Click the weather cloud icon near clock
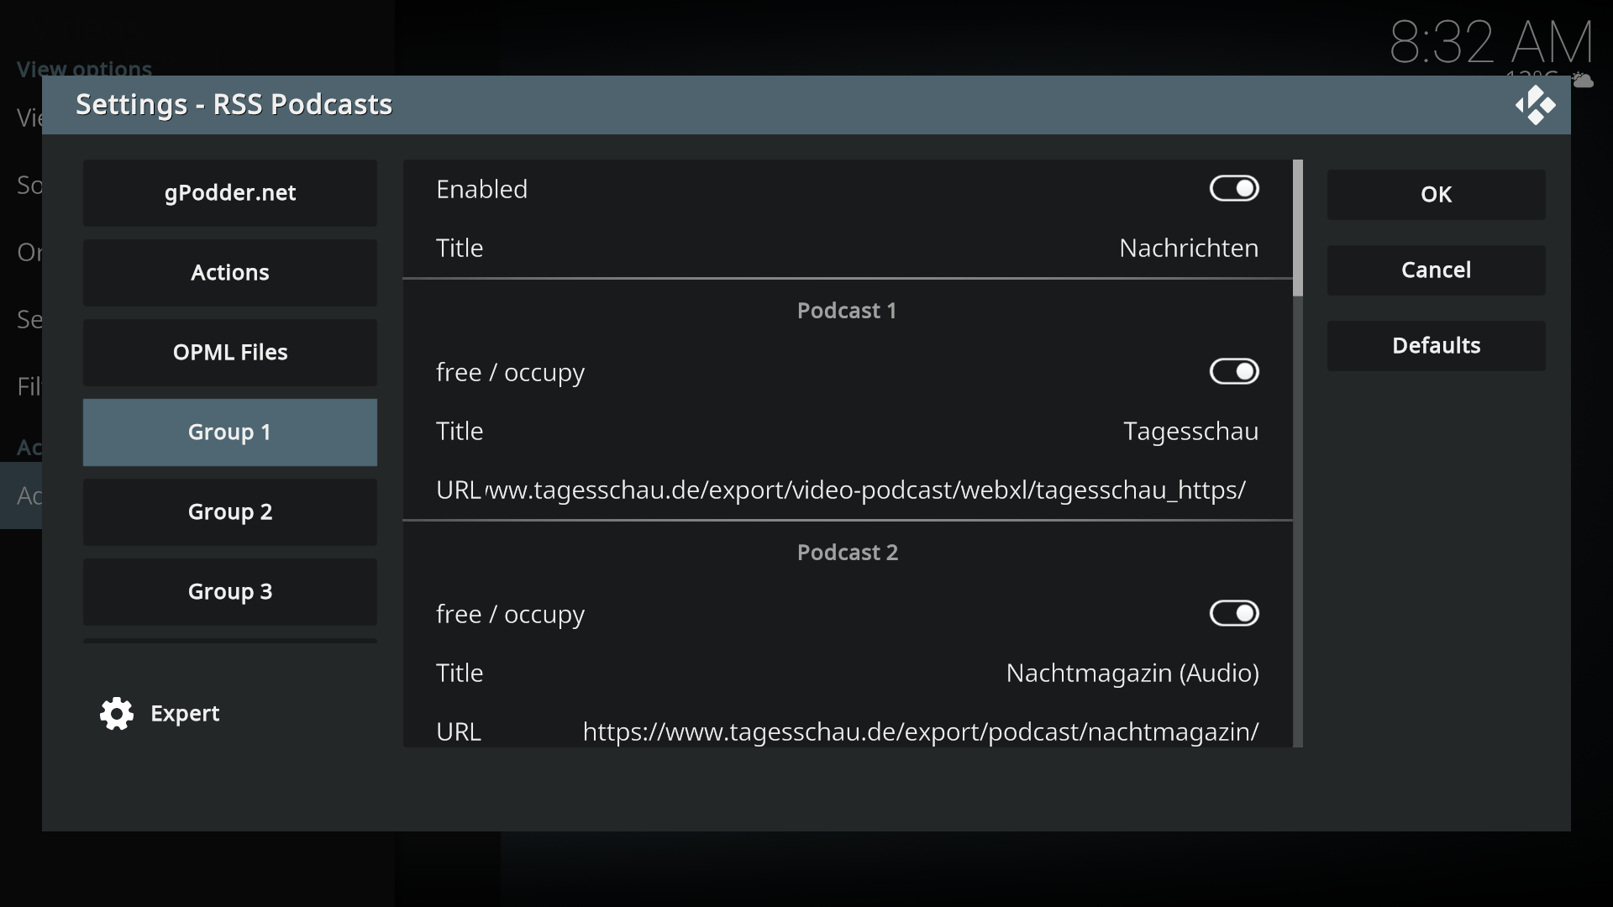Image resolution: width=1613 pixels, height=907 pixels. click(x=1583, y=81)
